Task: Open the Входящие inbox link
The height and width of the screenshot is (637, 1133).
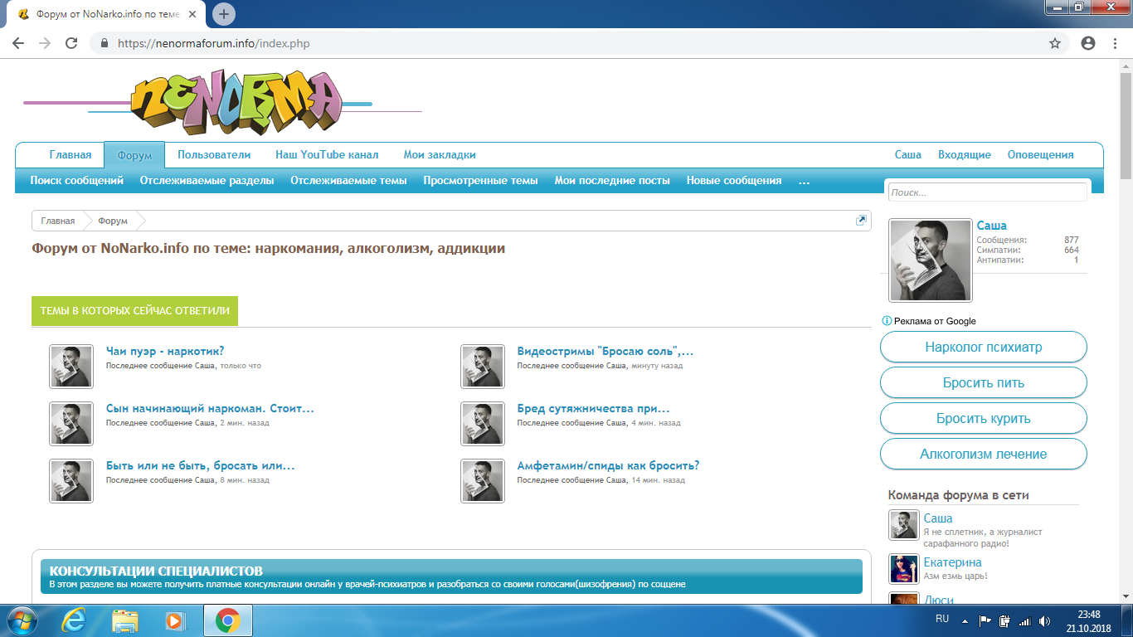Action: point(964,155)
